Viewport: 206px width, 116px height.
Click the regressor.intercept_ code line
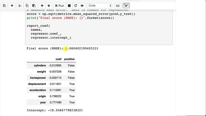51,38
